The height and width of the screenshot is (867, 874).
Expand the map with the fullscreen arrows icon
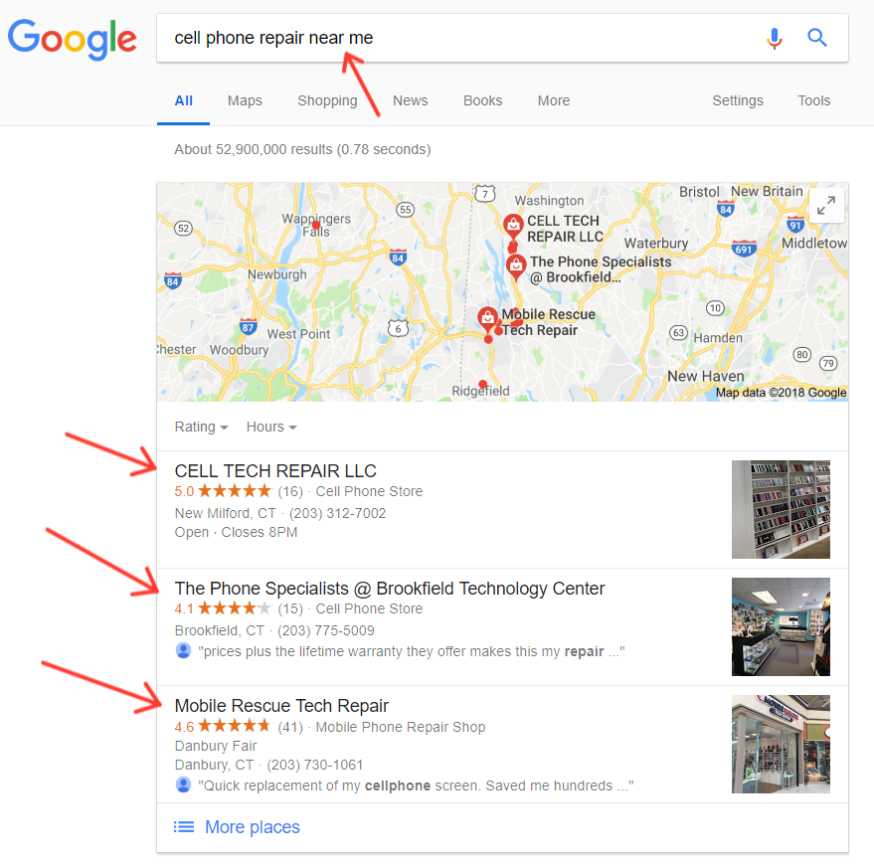click(x=826, y=205)
